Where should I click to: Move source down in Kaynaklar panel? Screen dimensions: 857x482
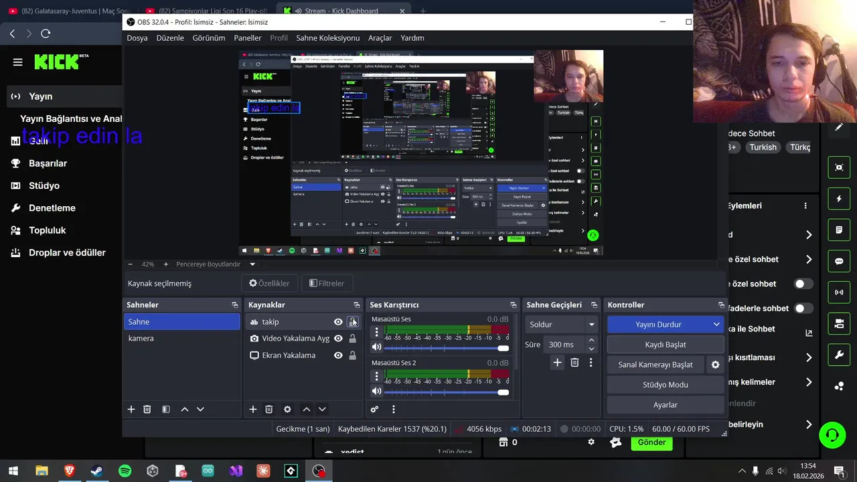tap(322, 409)
